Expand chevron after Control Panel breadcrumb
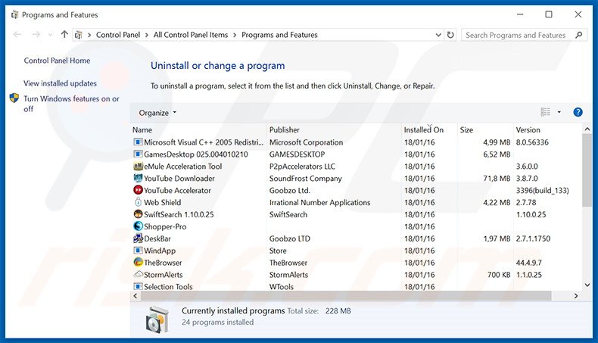 point(146,35)
